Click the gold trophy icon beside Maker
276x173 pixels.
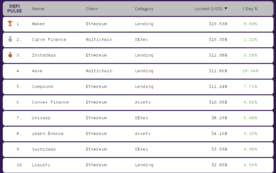[x=10, y=23]
